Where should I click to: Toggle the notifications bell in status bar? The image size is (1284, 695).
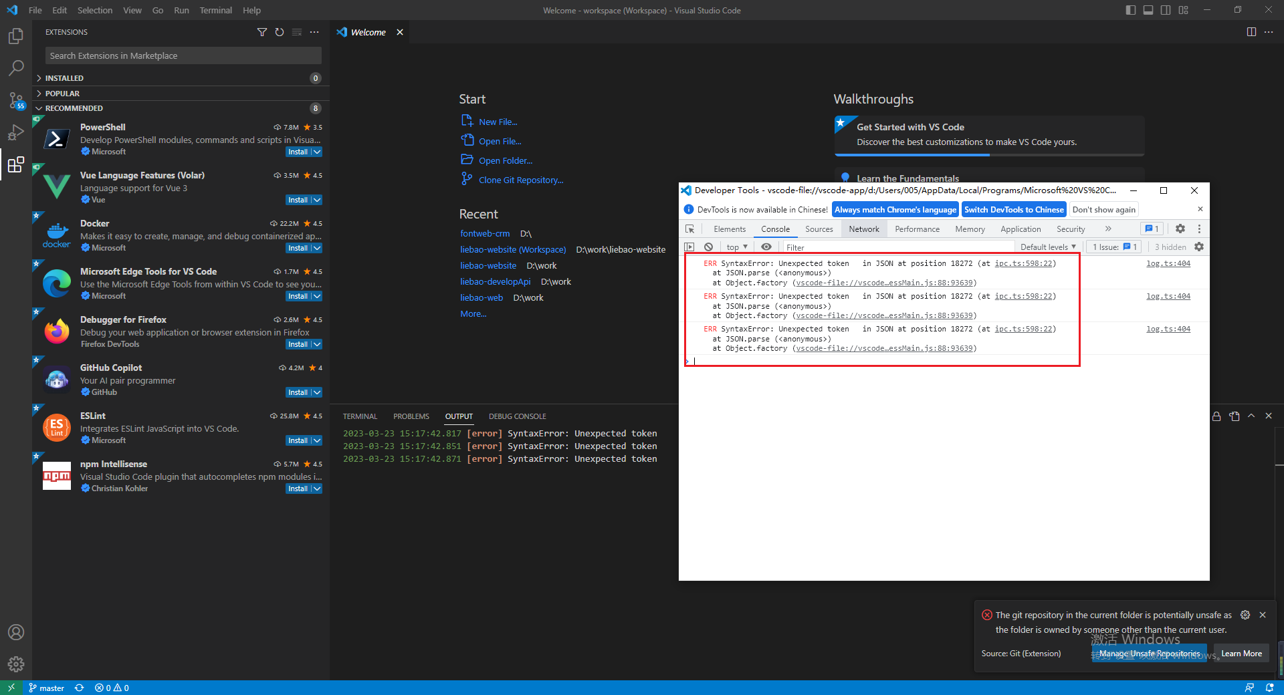coord(1268,688)
